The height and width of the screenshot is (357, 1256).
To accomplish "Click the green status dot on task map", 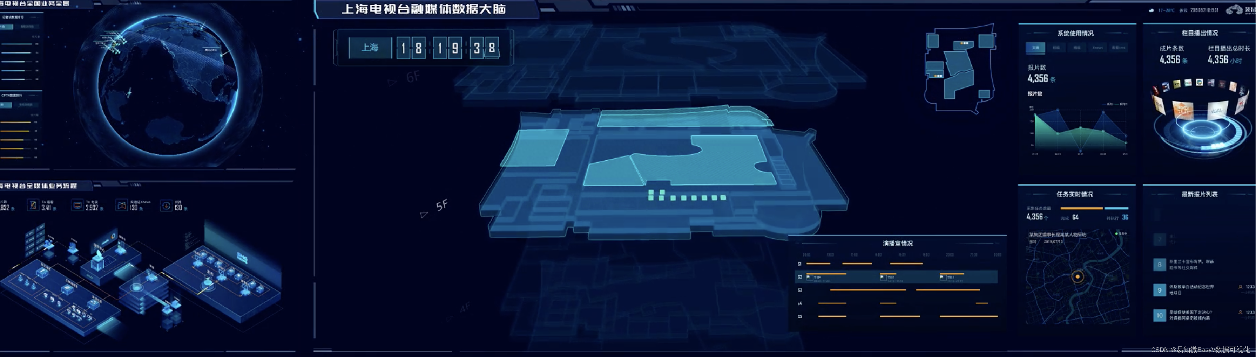I will [1116, 233].
